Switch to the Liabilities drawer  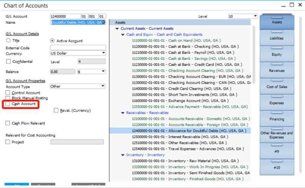pos(277,38)
